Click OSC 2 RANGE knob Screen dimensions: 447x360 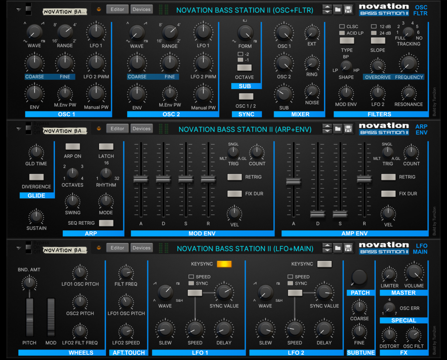[x=170, y=32]
